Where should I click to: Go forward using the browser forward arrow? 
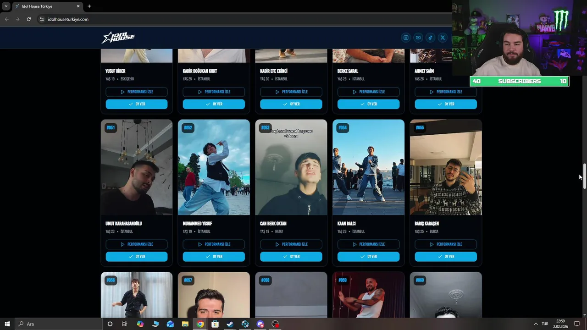pos(17,19)
